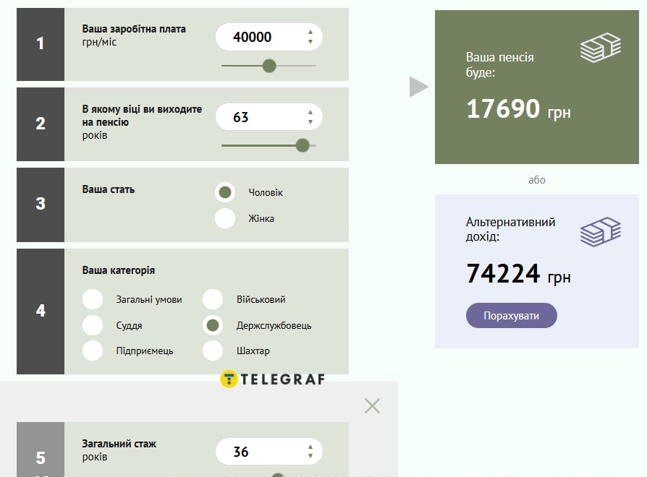Viewport: 647px width, 477px height.
Task: Click the purple money stack icon by alternative income
Action: point(601,232)
